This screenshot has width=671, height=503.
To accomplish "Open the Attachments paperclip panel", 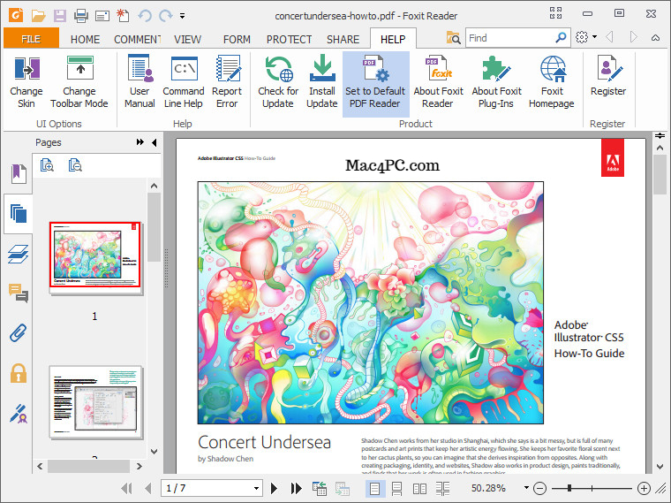I will click(19, 332).
